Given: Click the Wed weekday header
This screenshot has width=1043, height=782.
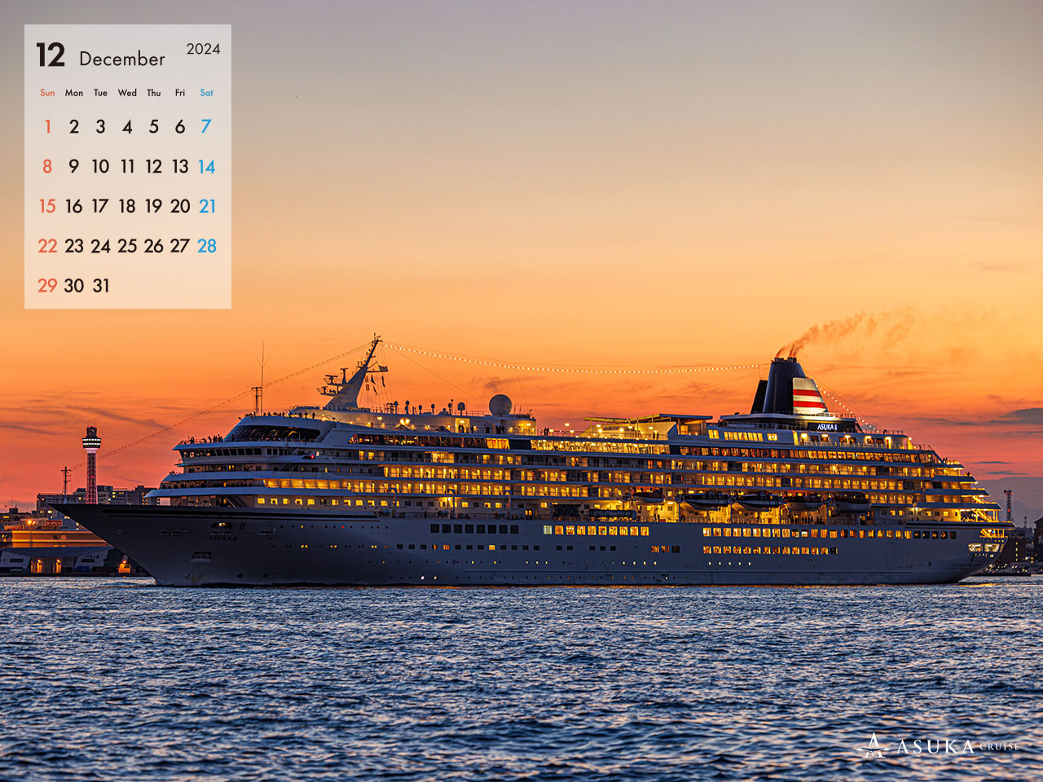Looking at the screenshot, I should pos(127,93).
